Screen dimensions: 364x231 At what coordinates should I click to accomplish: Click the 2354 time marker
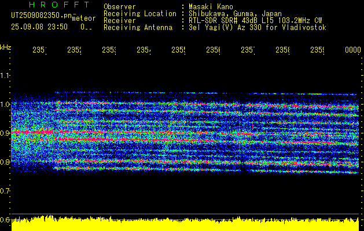coord(144,50)
